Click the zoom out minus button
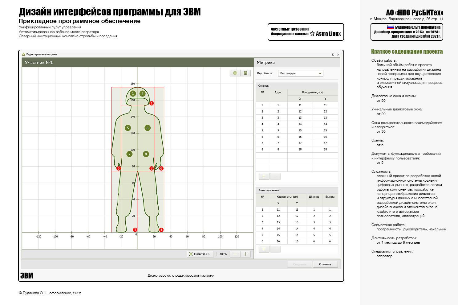 pos(235,254)
